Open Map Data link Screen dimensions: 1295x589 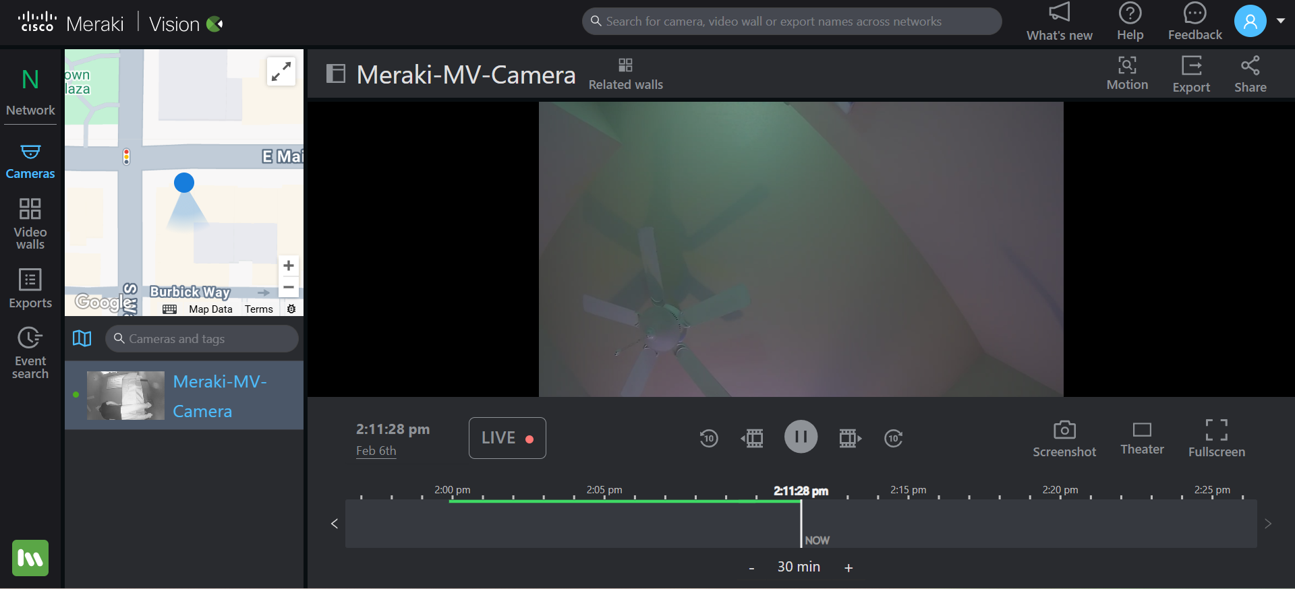pyautogui.click(x=210, y=309)
